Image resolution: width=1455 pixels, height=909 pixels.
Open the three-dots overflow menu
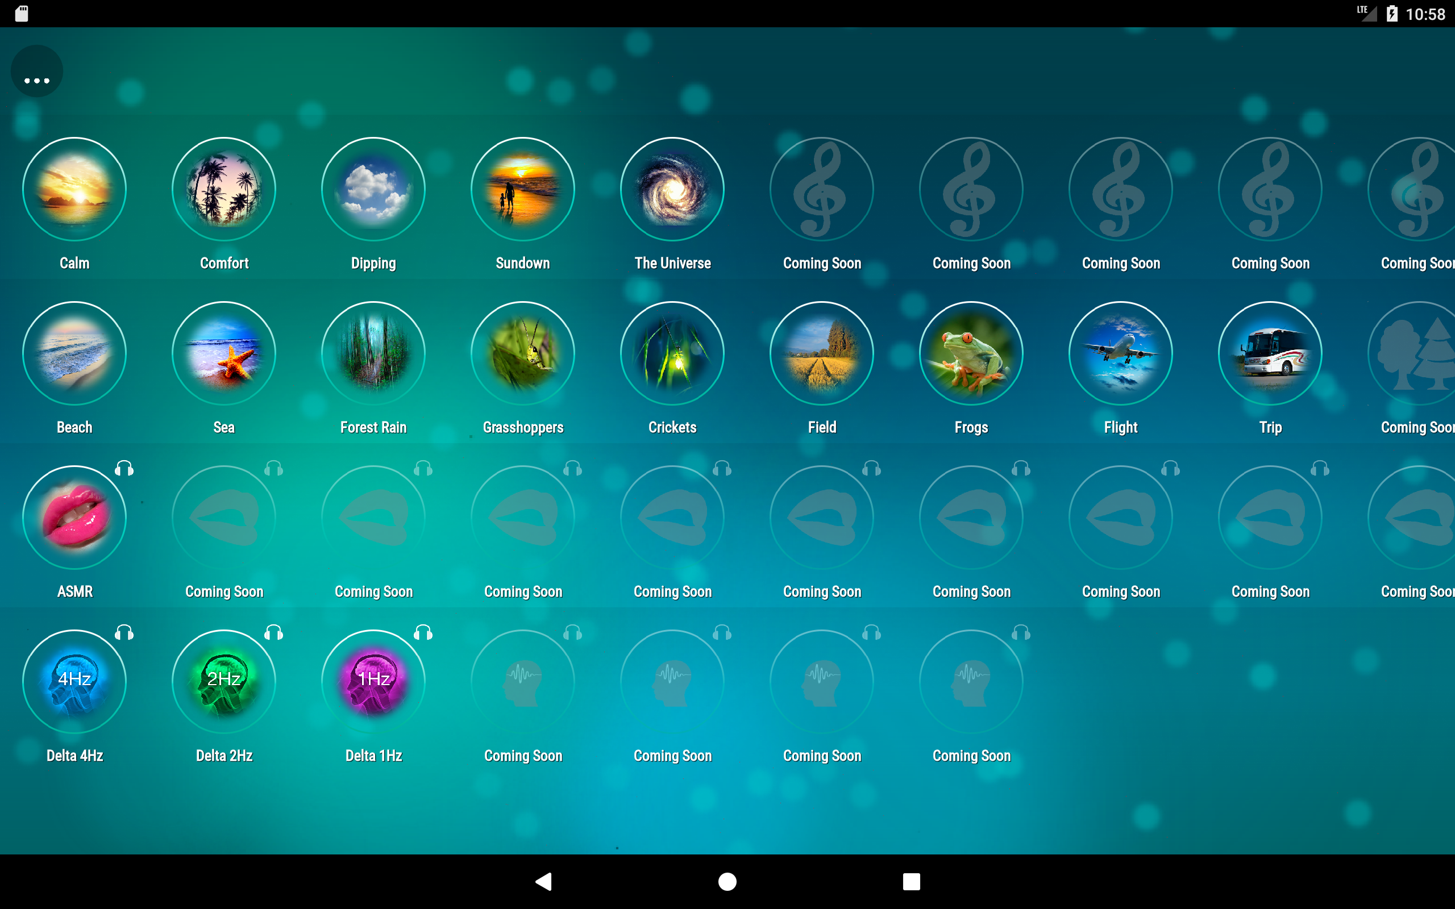(37, 72)
